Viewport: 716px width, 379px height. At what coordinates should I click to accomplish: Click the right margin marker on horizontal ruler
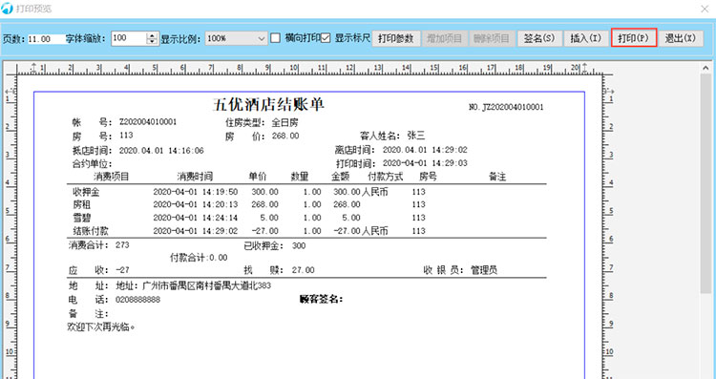point(585,69)
